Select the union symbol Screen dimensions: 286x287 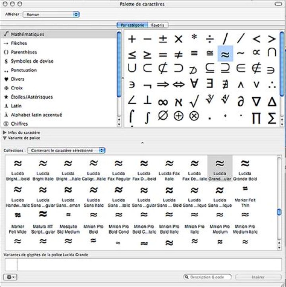(132, 68)
